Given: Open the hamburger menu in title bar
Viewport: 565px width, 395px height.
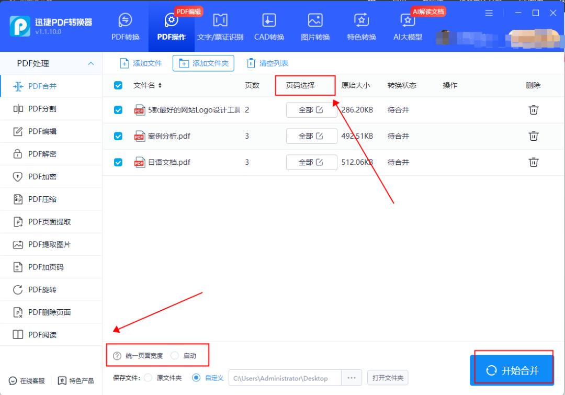Looking at the screenshot, I should click(x=489, y=13).
